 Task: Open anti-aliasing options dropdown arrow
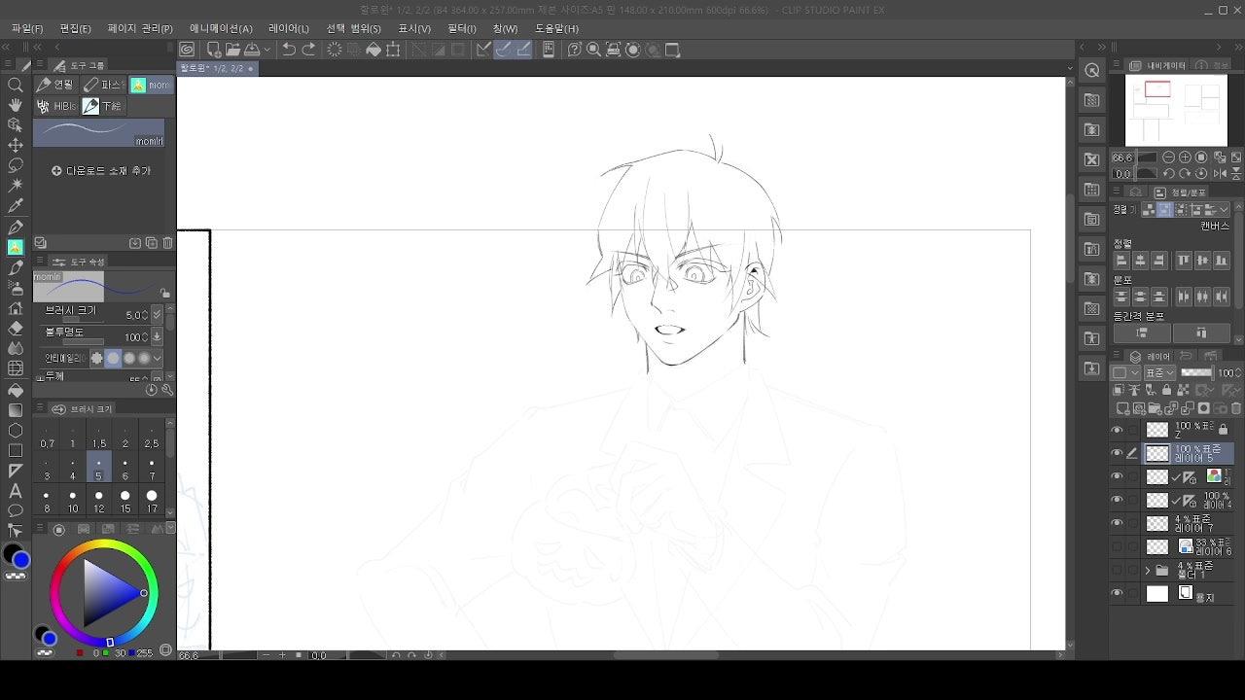point(158,359)
